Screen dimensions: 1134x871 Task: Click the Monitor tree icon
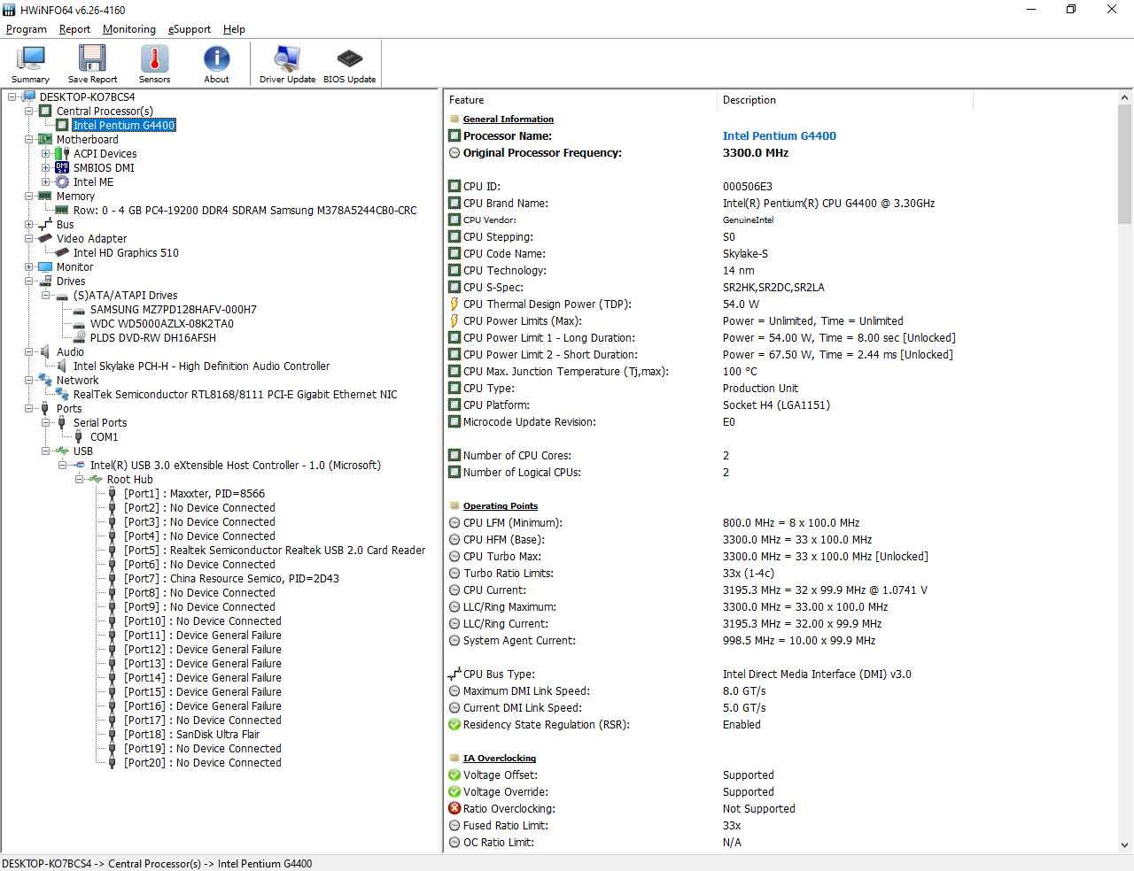point(45,266)
